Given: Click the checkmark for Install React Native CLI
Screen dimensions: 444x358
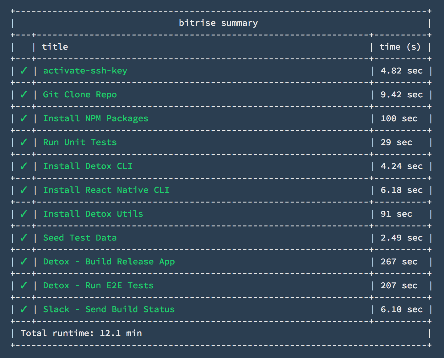Looking at the screenshot, I should pos(24,190).
